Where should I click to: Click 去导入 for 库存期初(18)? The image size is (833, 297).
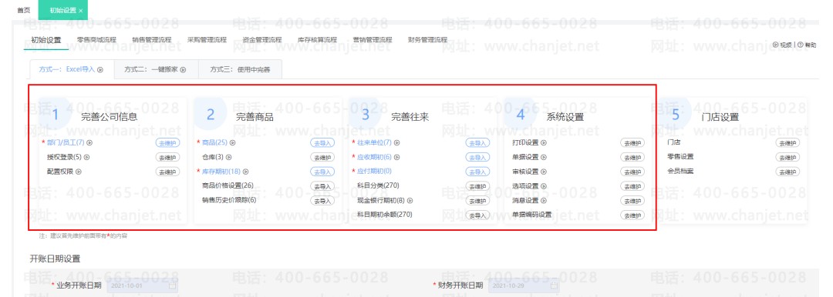coord(322,172)
